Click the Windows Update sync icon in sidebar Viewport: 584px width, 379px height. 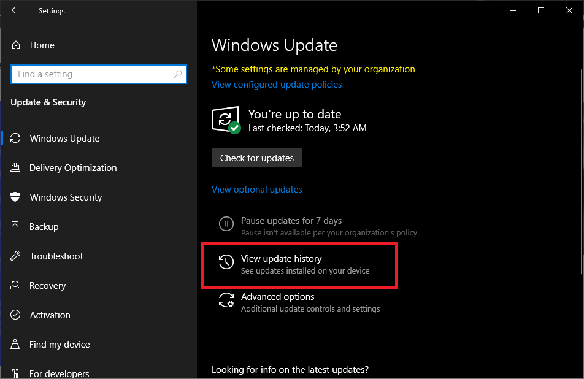point(15,138)
